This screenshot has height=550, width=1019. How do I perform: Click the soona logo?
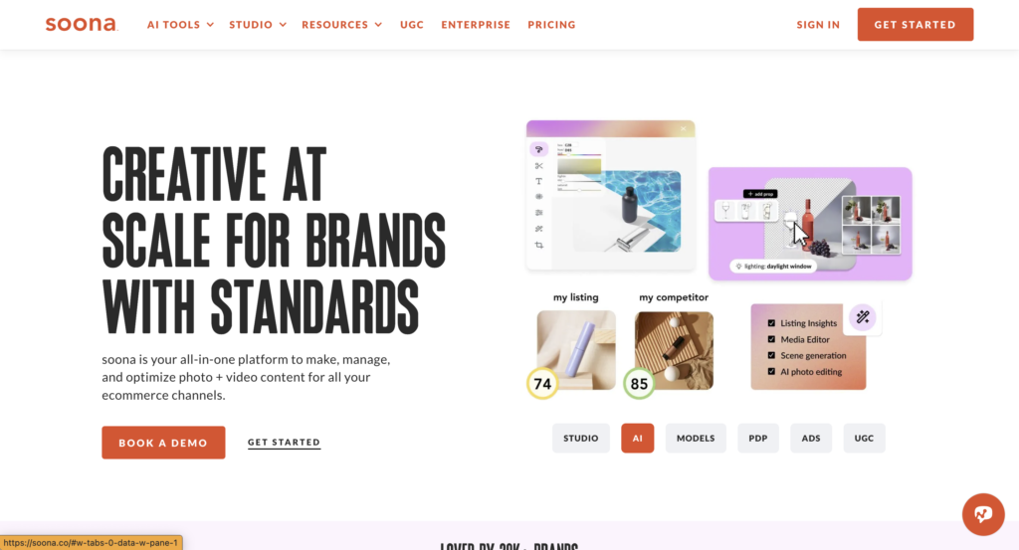pyautogui.click(x=82, y=24)
